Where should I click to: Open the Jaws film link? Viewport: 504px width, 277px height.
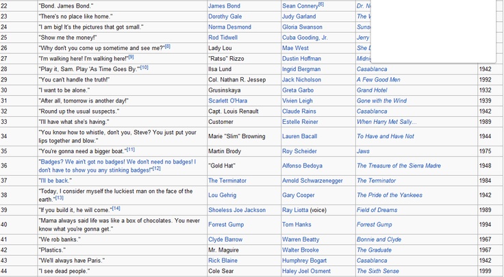363,152
